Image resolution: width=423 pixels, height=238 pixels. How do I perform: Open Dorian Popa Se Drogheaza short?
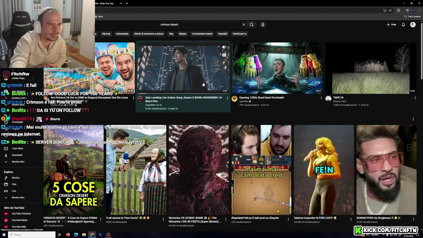(x=386, y=170)
